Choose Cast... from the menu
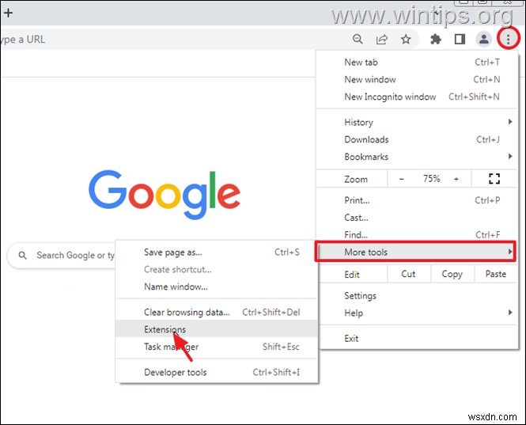526x425 pixels. coord(417,218)
